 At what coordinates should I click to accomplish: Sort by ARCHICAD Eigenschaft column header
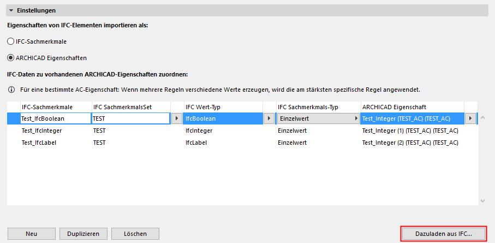point(412,106)
